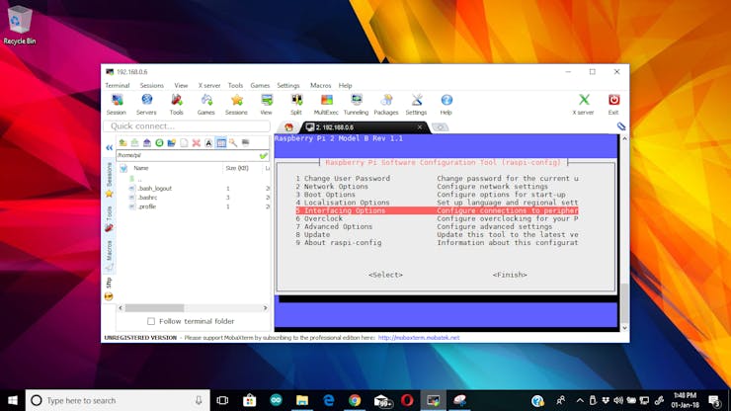This screenshot has width=731, height=411.
Task: Refresh the SFTP folder with green icon
Action: (x=159, y=142)
